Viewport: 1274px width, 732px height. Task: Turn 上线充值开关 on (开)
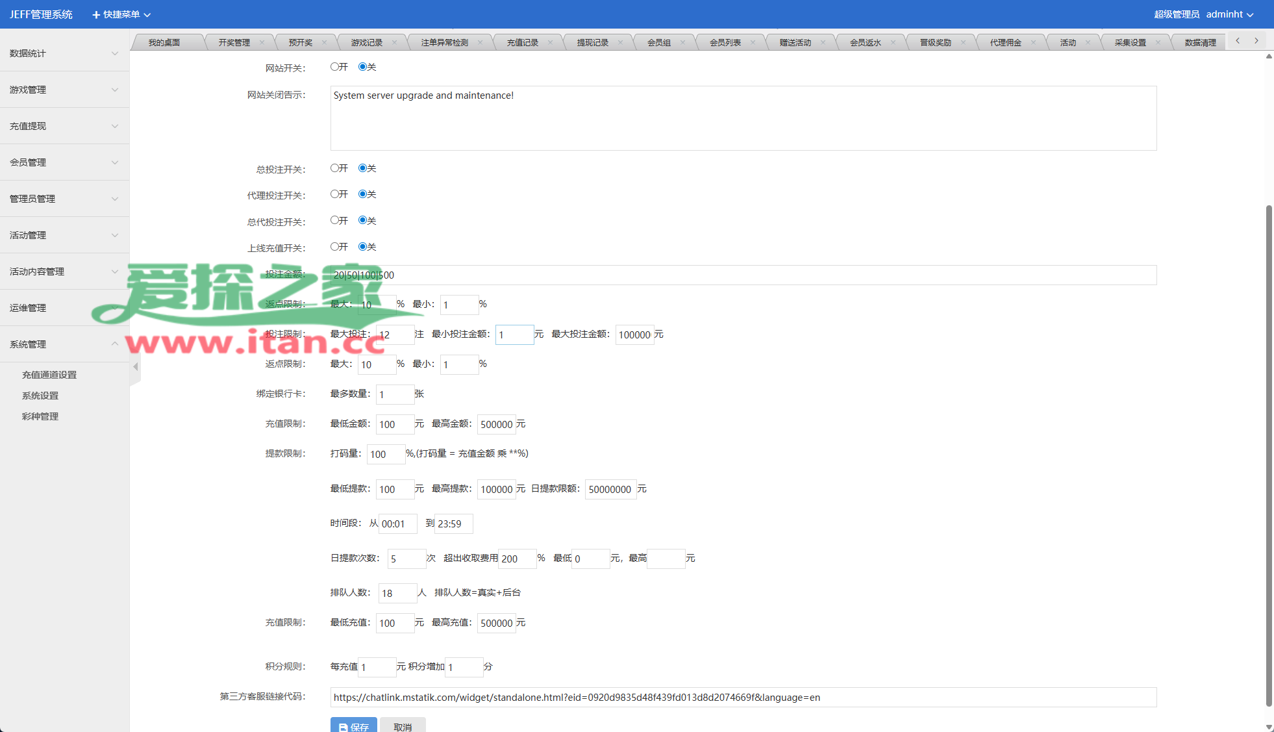tap(334, 246)
